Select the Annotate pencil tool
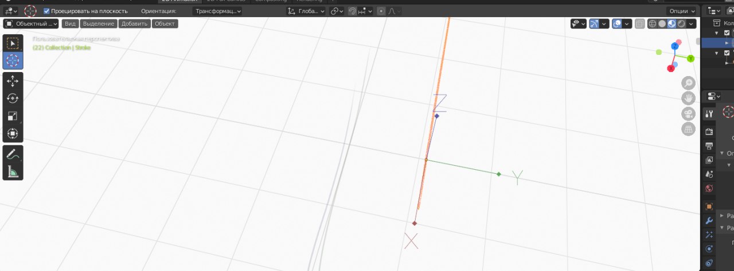 (13, 154)
